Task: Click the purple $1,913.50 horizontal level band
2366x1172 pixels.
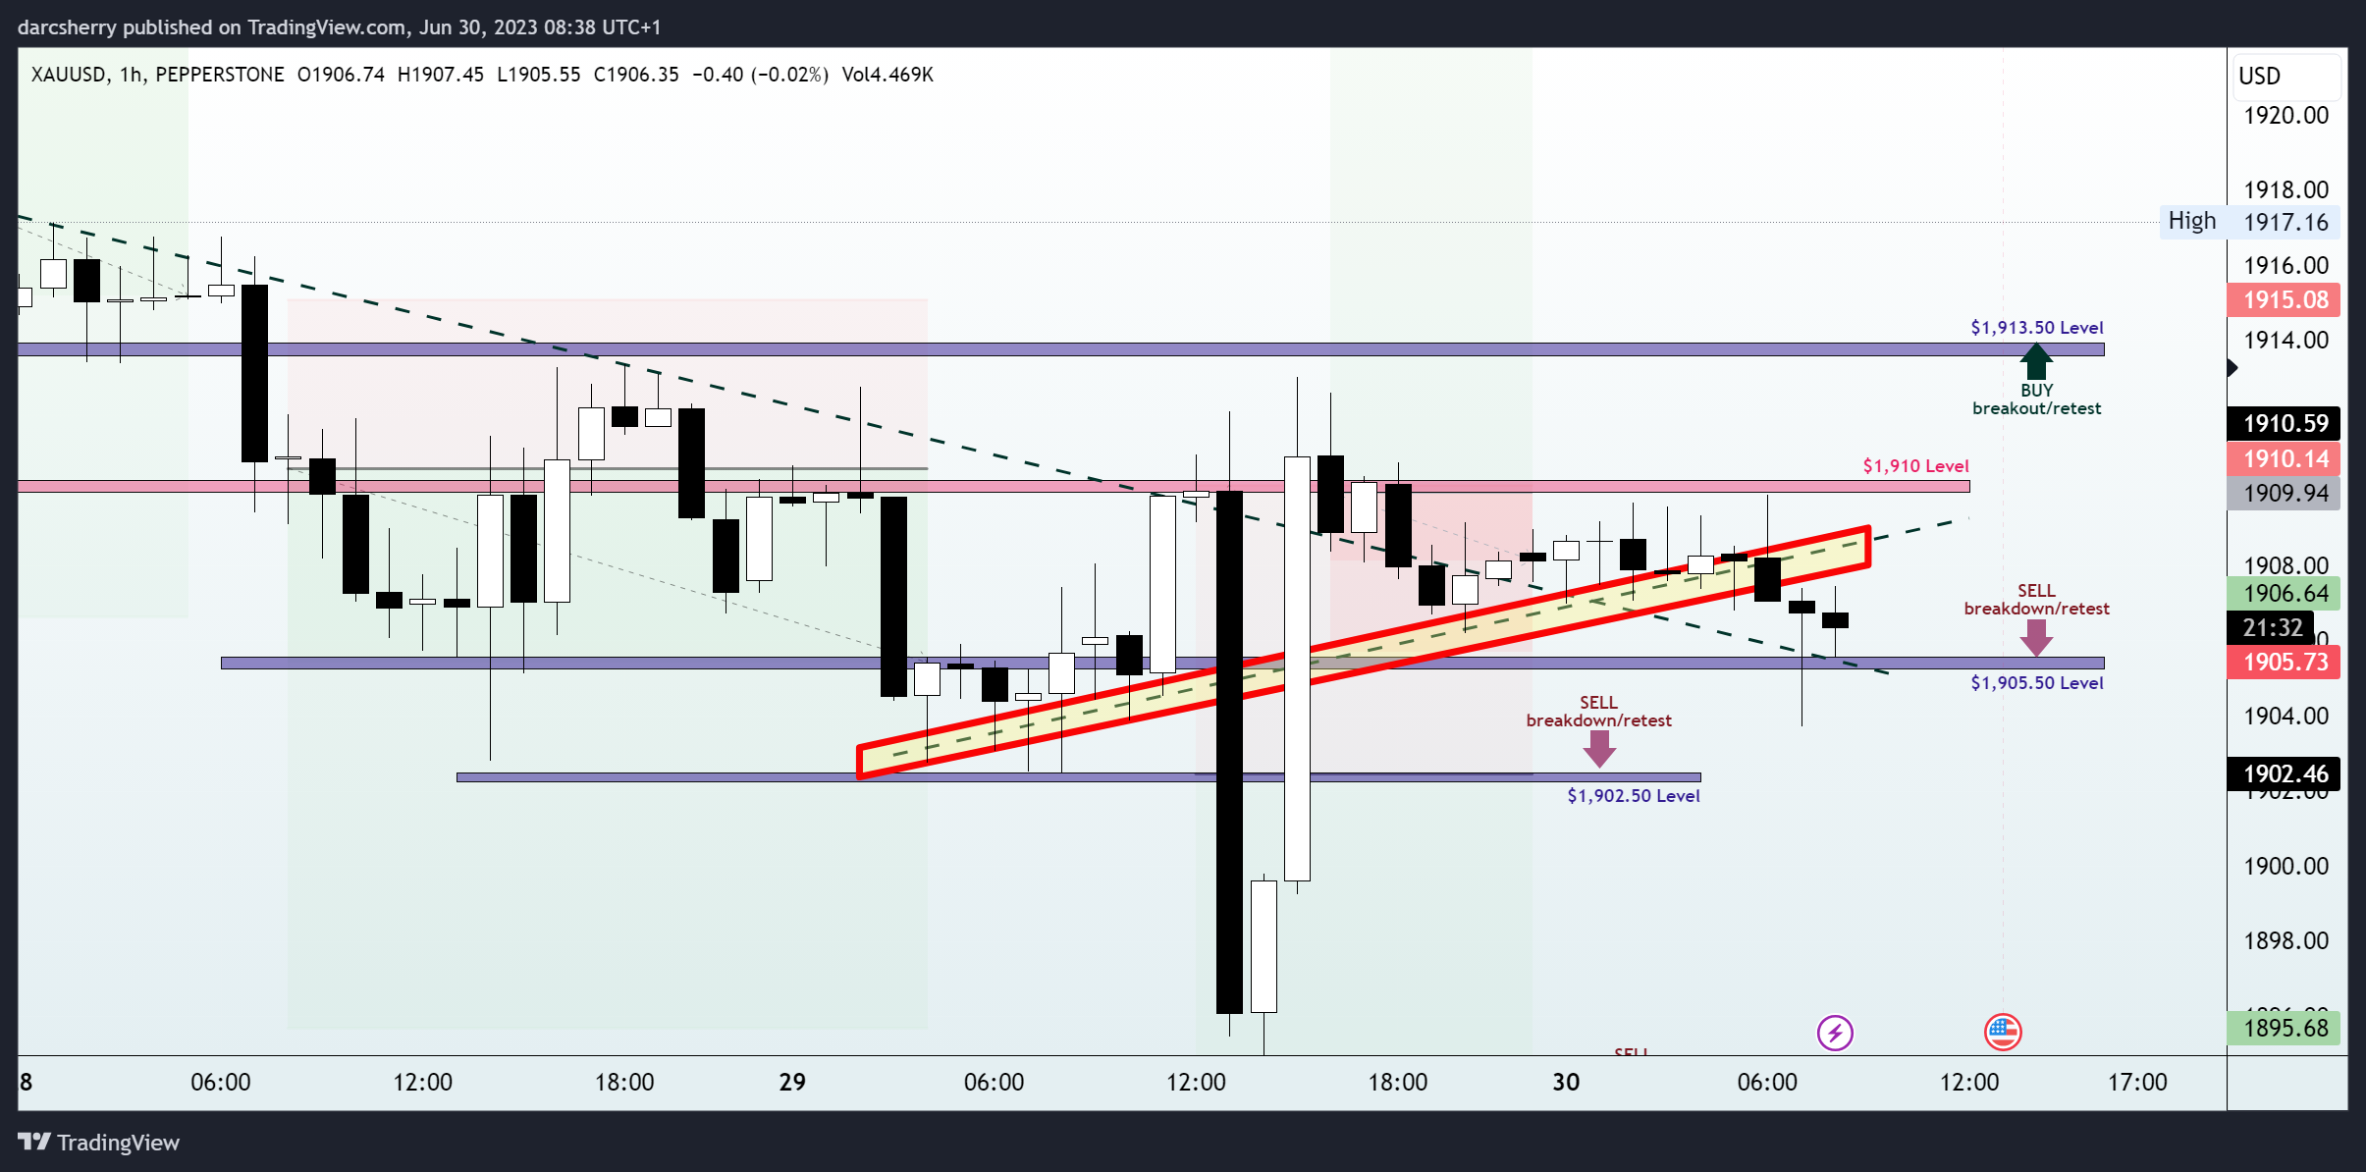Action: click(x=1060, y=348)
